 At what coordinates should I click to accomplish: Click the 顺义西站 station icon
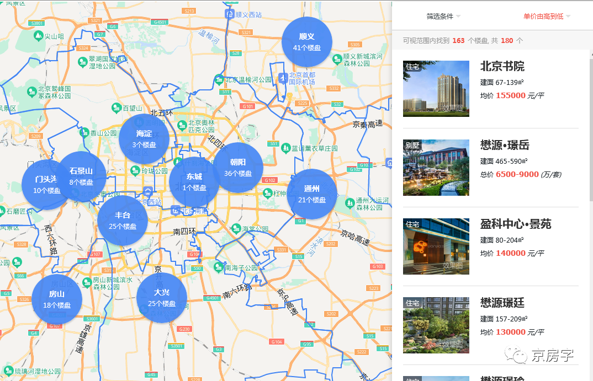coord(230,14)
